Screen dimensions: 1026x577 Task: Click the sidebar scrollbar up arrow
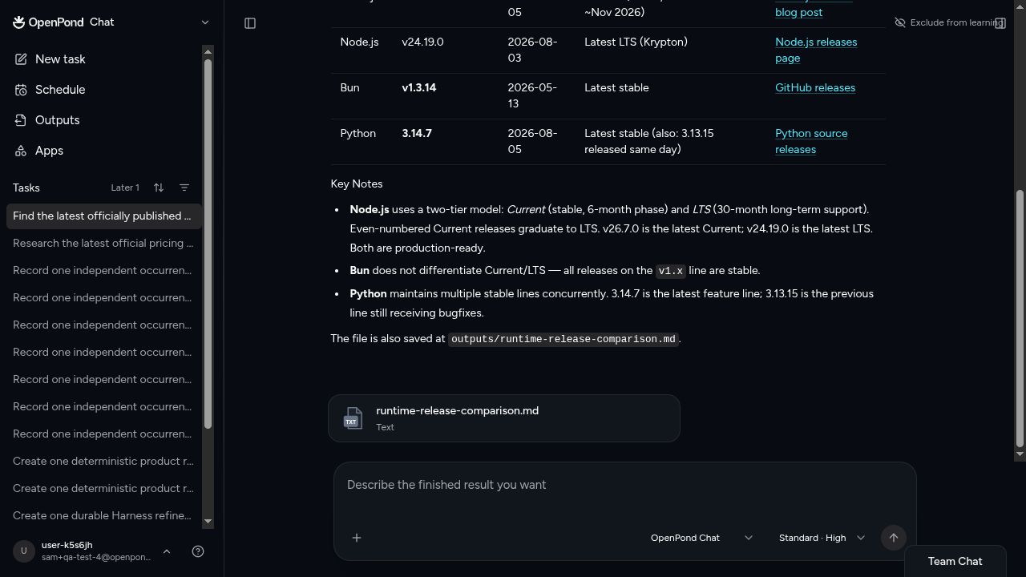click(208, 52)
